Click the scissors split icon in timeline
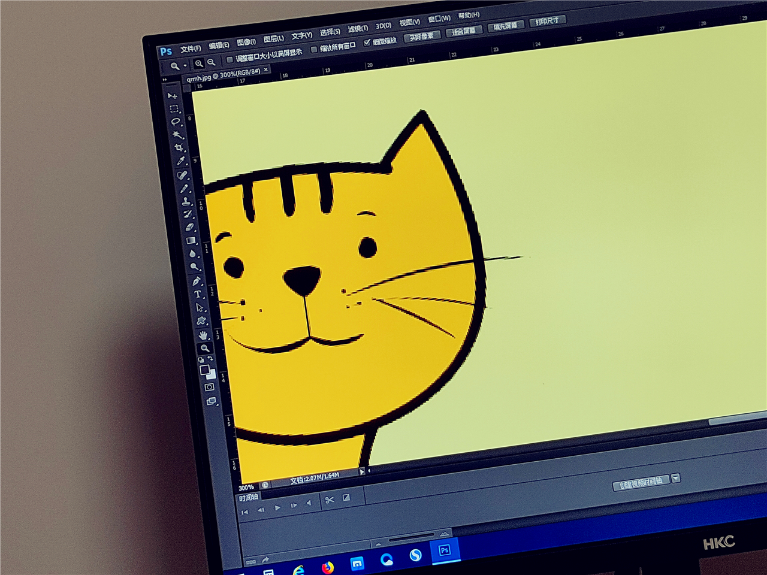767x575 pixels. click(329, 500)
